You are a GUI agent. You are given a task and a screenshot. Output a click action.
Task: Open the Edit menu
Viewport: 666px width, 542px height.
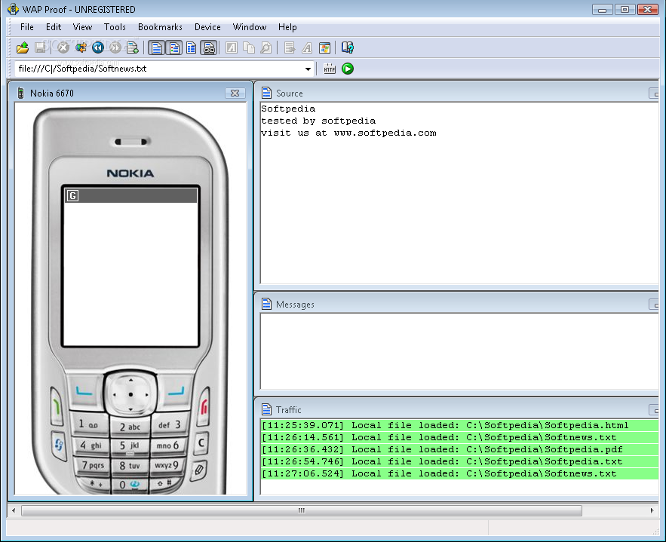click(x=54, y=27)
